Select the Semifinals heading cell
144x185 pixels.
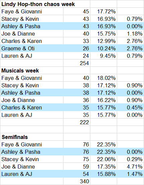click(x=32, y=137)
